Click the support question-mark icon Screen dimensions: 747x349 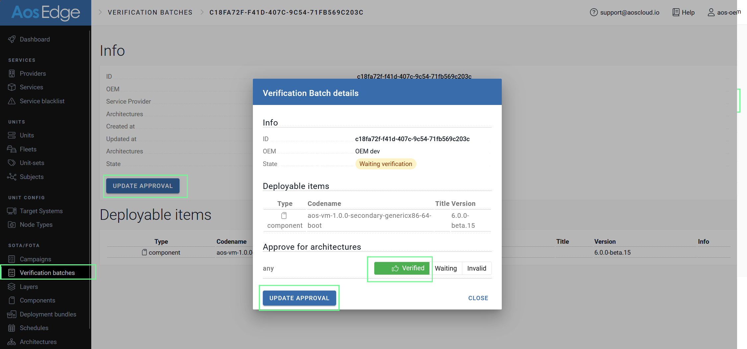tap(594, 12)
